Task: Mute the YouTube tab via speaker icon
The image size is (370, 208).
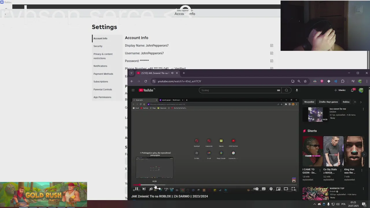Action: (x=172, y=73)
